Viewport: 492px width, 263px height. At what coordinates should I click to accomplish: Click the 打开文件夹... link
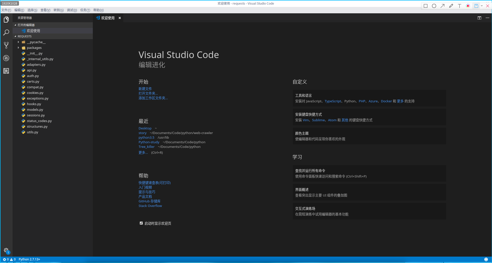click(148, 93)
